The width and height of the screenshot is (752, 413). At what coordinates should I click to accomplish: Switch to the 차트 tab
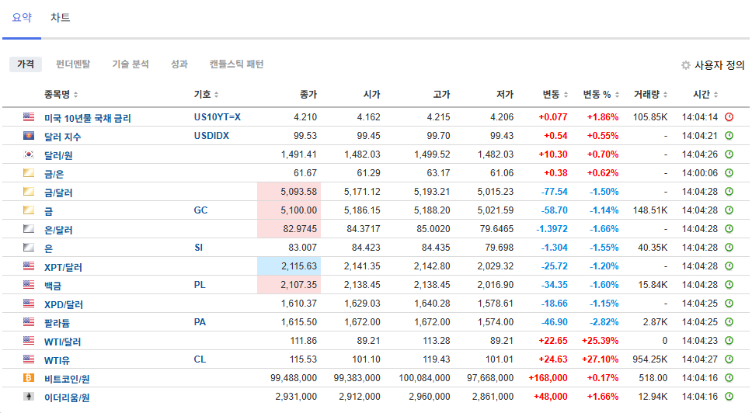[x=60, y=17]
